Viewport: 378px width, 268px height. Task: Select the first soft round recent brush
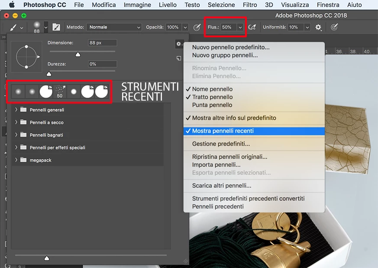pos(18,92)
